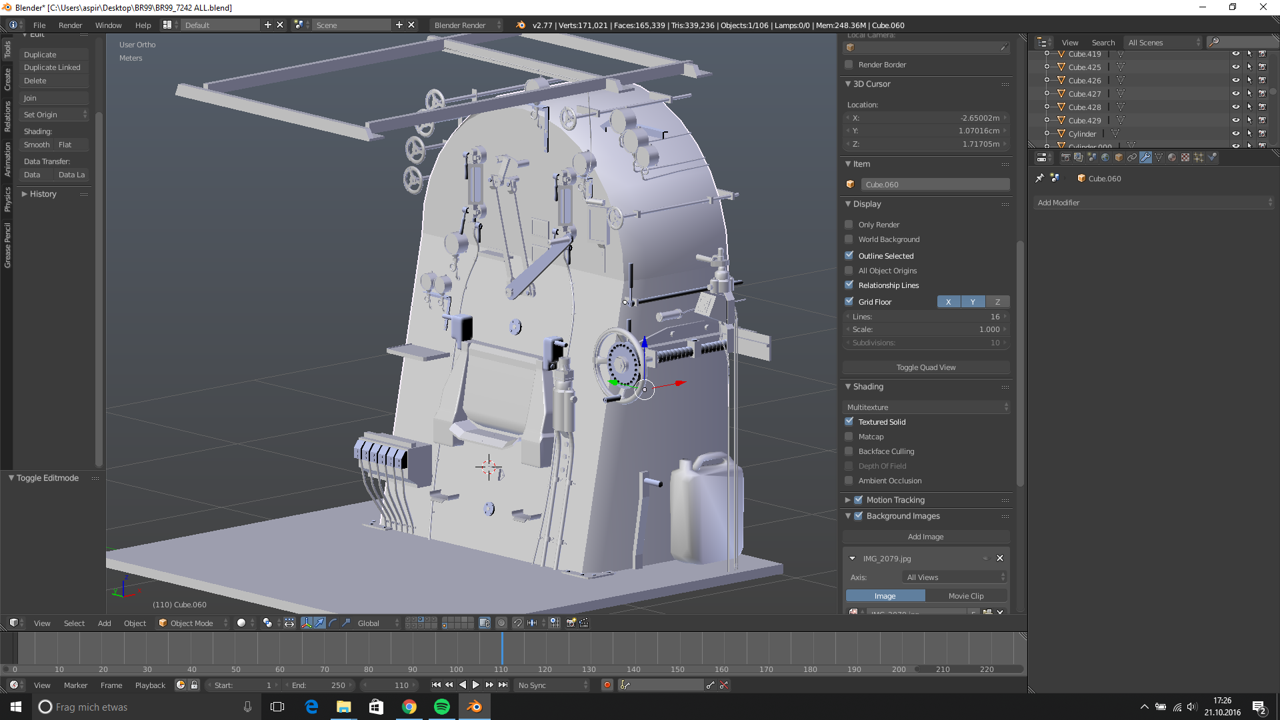1280x720 pixels.
Task: Open the Modifiers wrench icon tab
Action: (1145, 157)
